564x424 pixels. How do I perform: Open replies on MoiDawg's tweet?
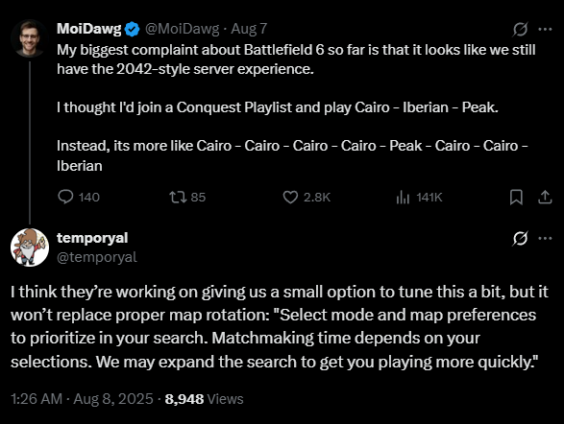[x=79, y=197]
